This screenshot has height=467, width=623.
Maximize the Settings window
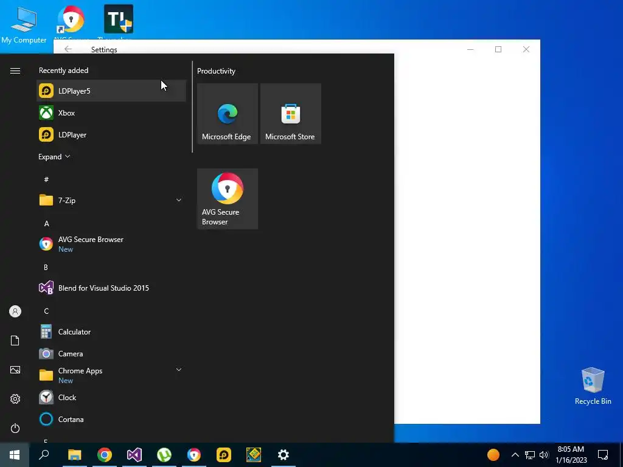click(x=498, y=49)
